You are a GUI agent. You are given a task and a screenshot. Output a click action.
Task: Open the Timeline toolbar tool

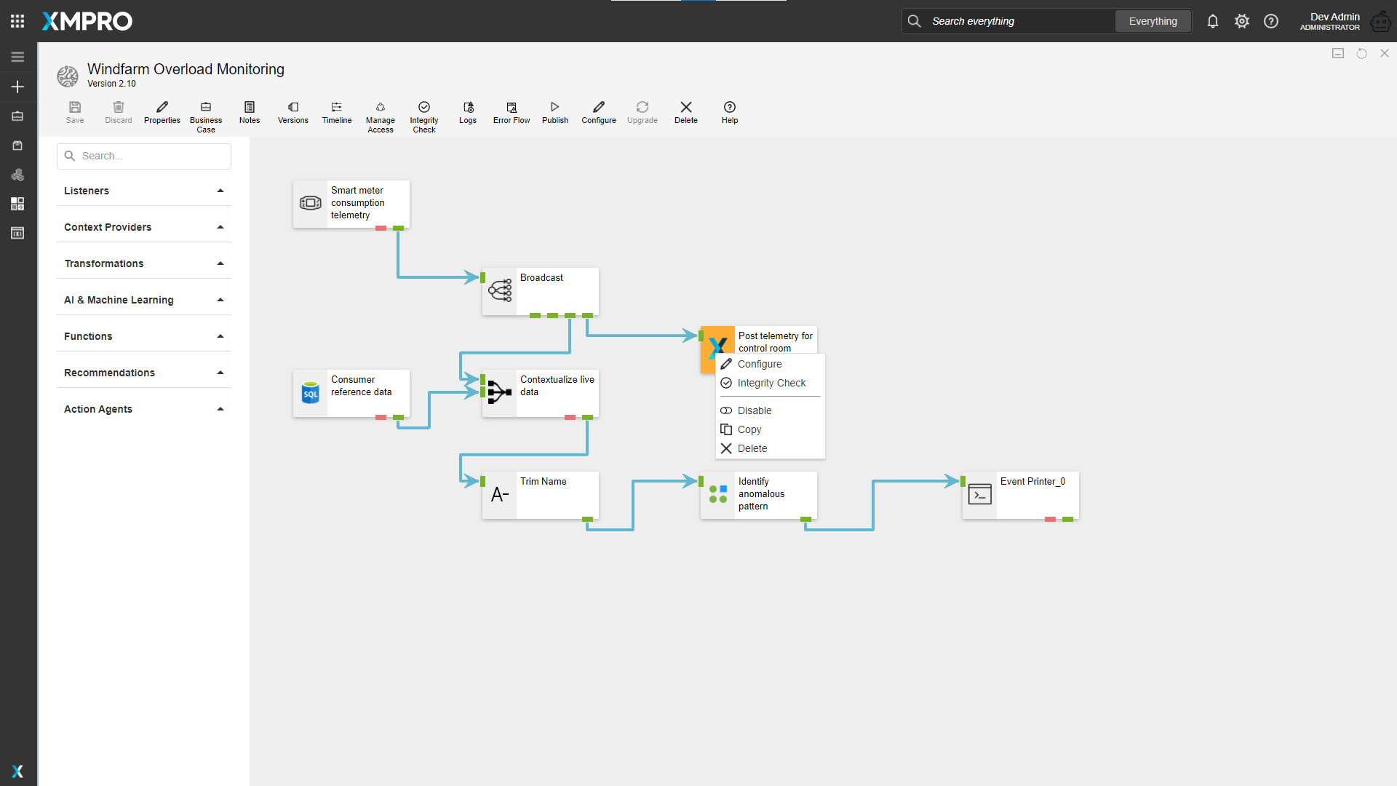click(336, 112)
